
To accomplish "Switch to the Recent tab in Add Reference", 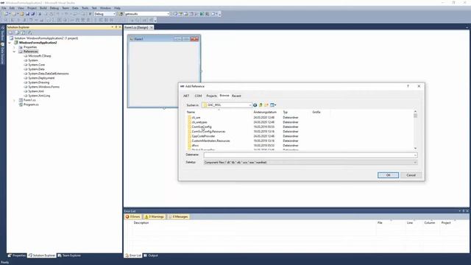I will click(236, 96).
